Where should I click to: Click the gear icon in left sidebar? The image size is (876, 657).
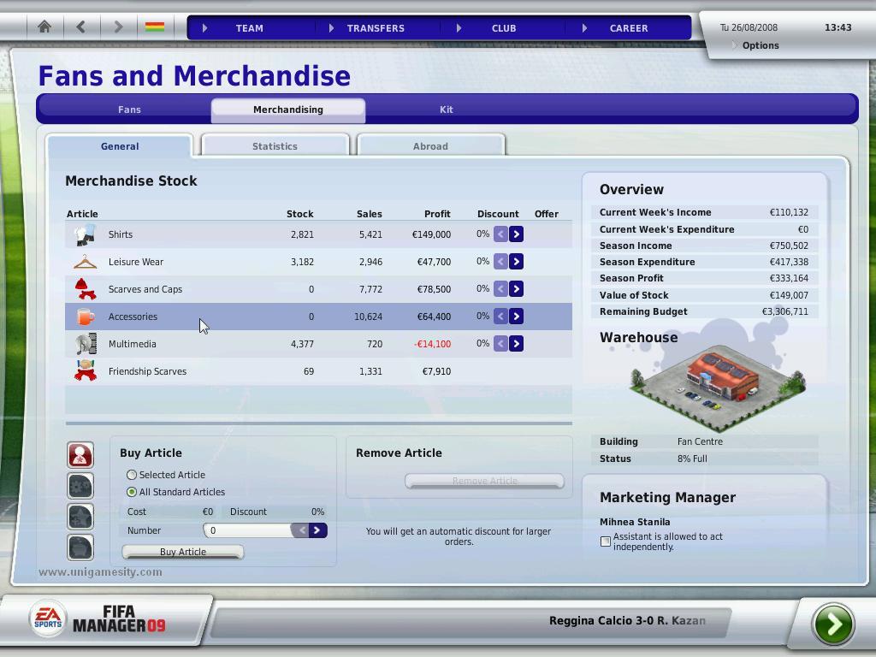tap(80, 486)
